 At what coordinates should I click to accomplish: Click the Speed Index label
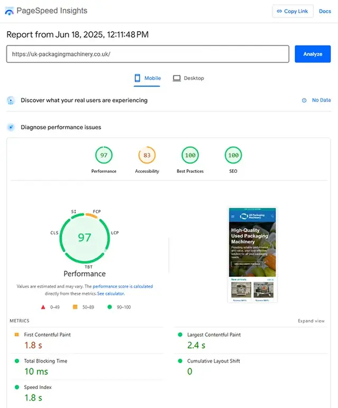38,387
